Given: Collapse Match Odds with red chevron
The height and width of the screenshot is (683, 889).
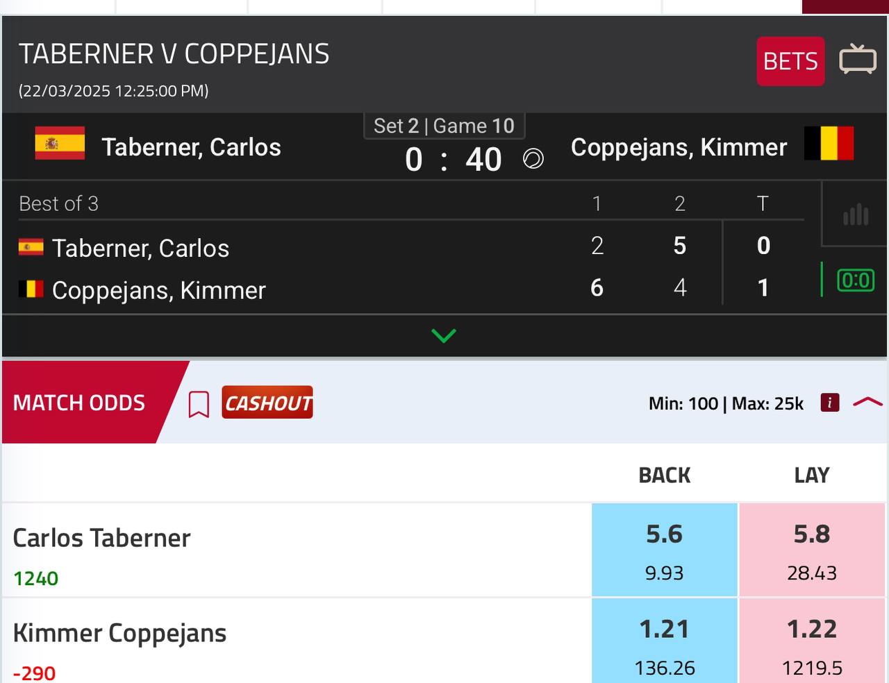Looking at the screenshot, I should point(867,402).
